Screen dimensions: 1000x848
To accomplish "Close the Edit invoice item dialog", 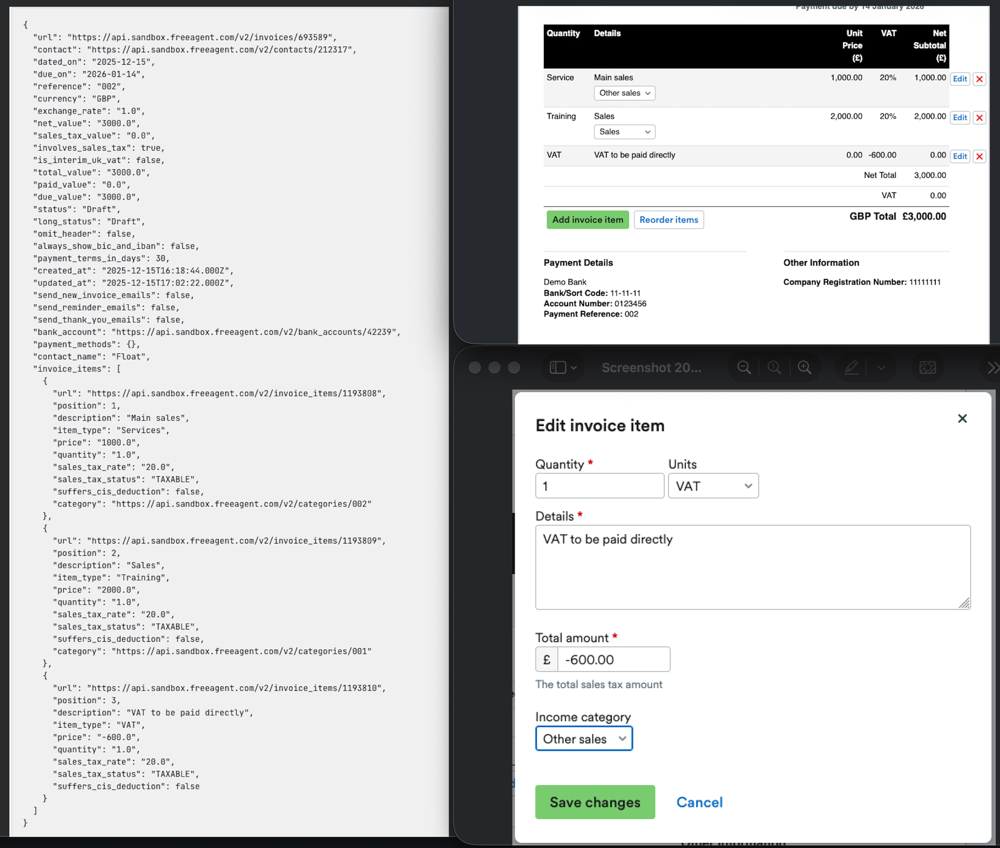I will tap(962, 419).
